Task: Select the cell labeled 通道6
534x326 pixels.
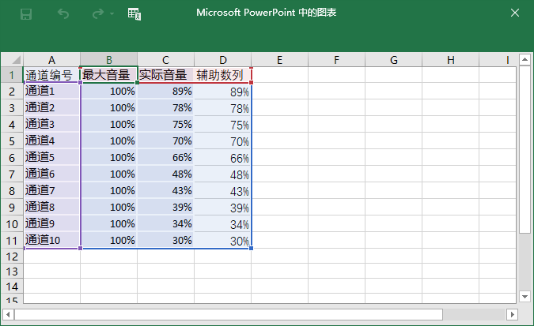Action: (51, 174)
